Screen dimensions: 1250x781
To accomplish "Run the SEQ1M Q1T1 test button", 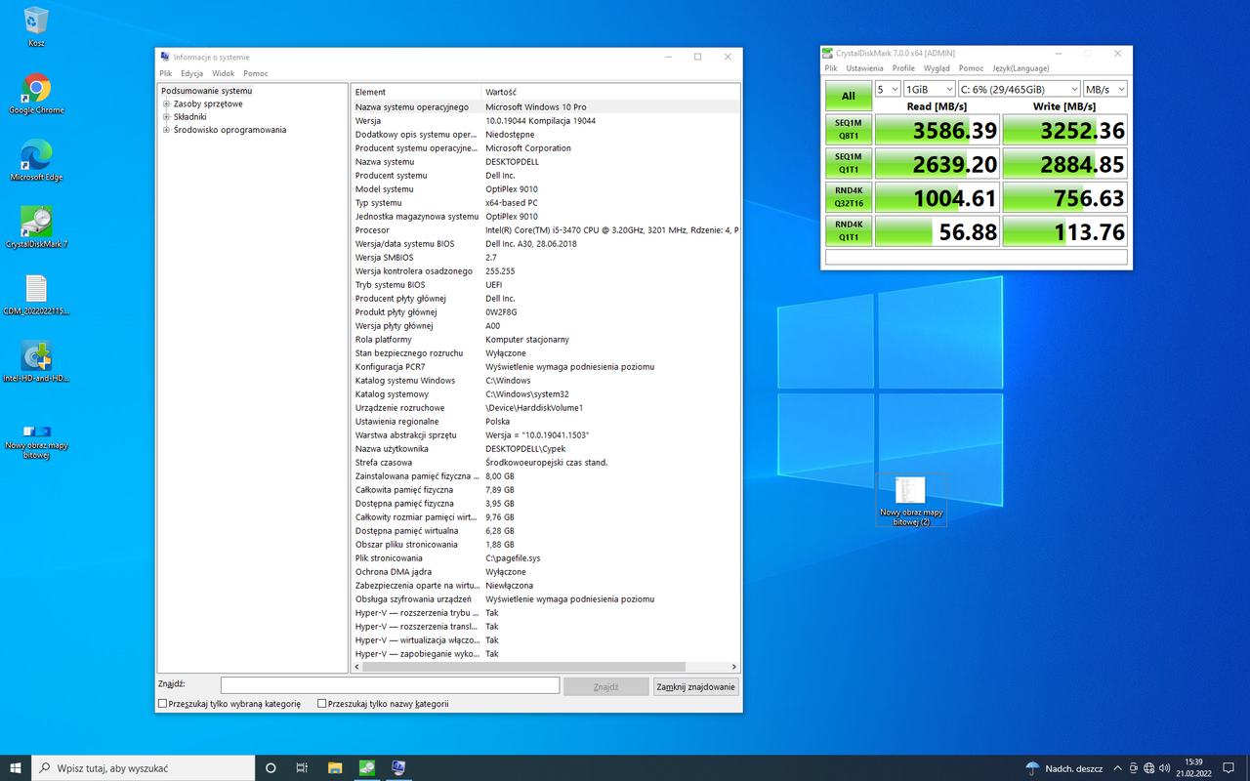I will pos(849,163).
